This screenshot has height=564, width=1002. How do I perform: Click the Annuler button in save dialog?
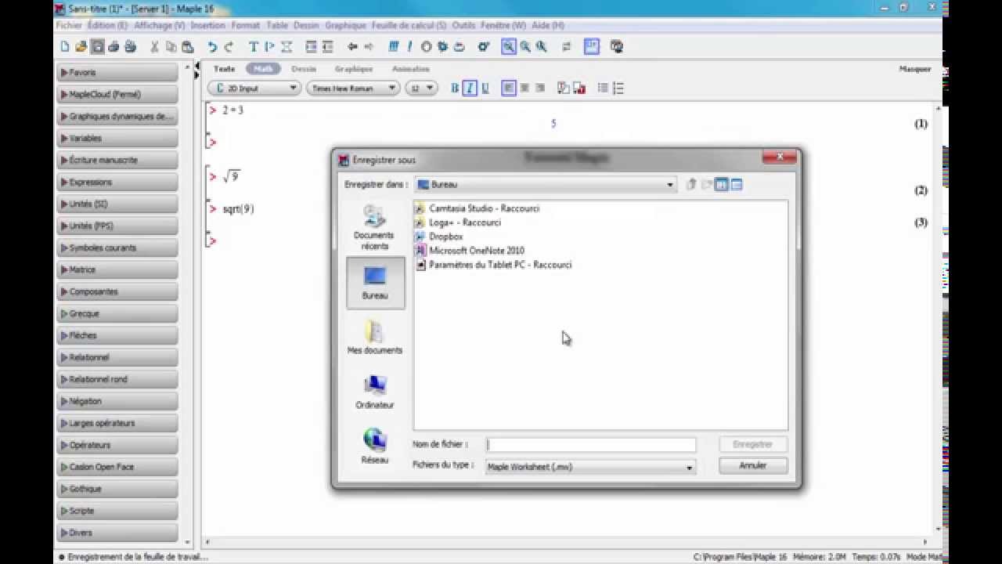(752, 465)
